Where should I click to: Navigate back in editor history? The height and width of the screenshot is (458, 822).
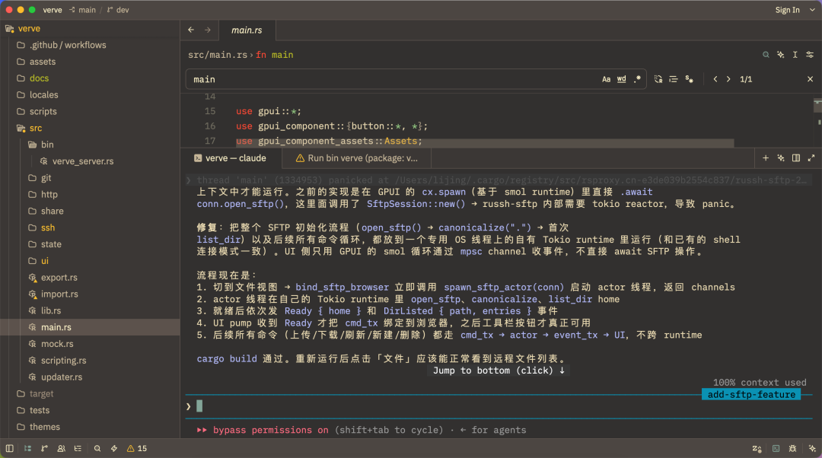(x=191, y=30)
